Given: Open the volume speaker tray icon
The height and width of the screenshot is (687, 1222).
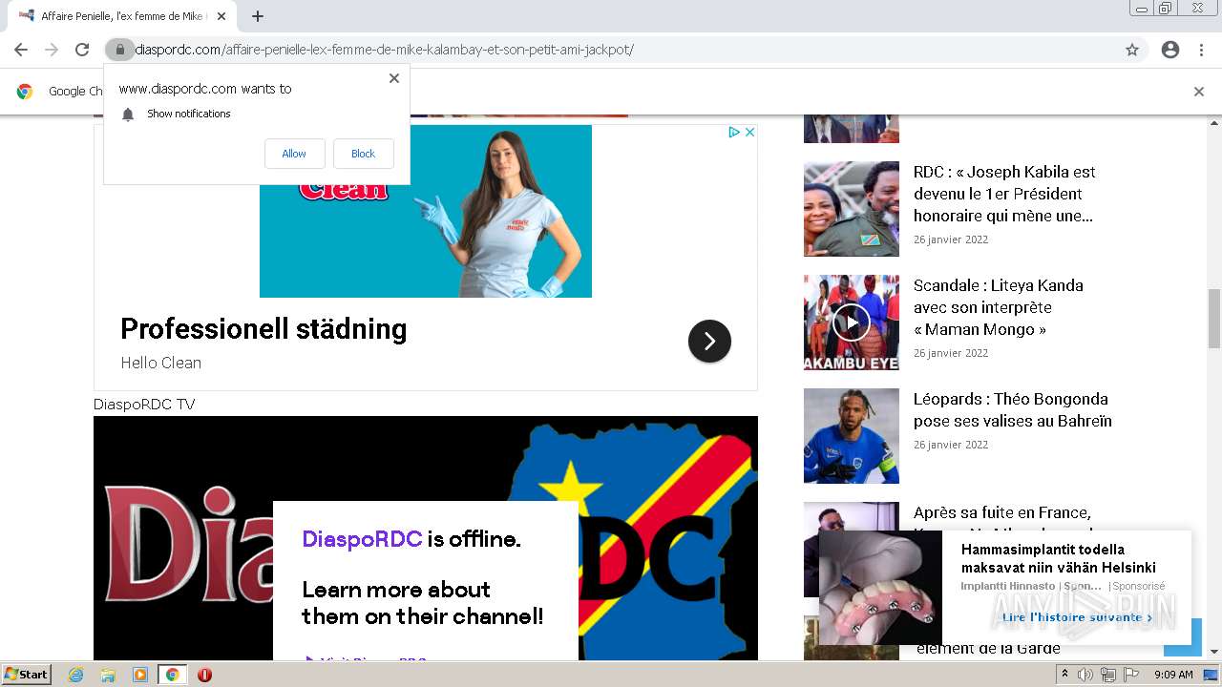Looking at the screenshot, I should click(1085, 675).
